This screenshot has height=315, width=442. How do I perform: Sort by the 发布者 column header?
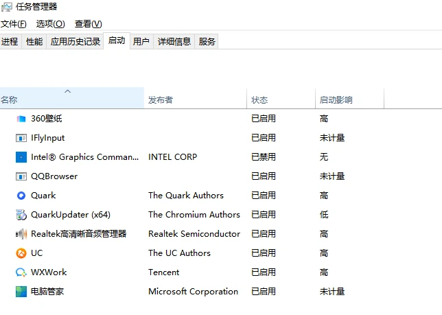196,97
